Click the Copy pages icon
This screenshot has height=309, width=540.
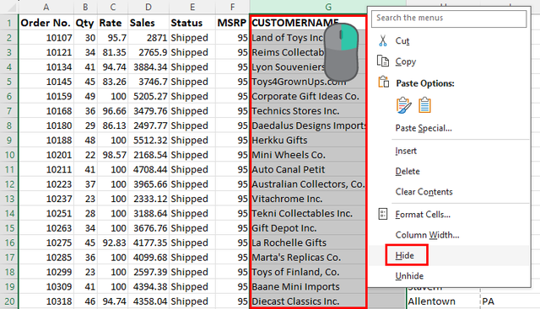pos(383,61)
